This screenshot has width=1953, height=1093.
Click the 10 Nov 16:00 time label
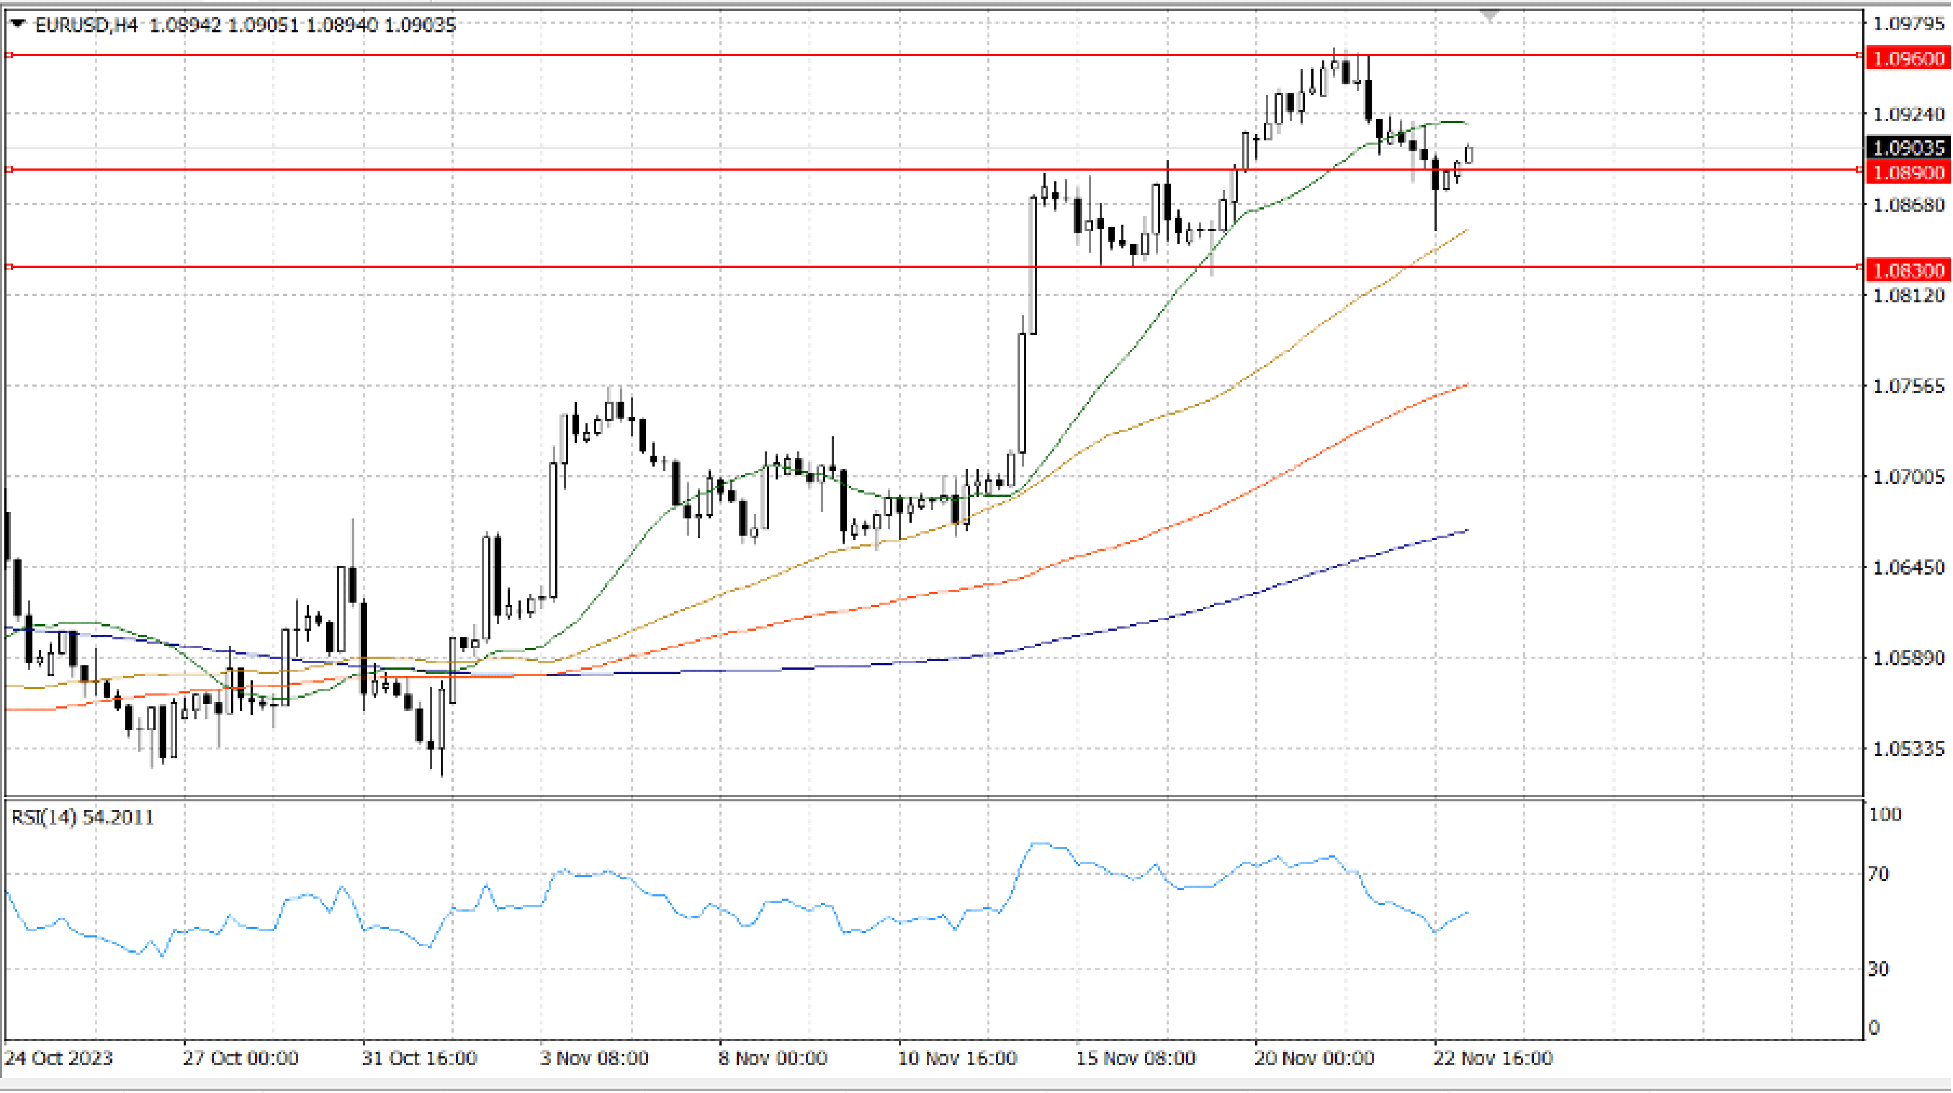tap(957, 1058)
